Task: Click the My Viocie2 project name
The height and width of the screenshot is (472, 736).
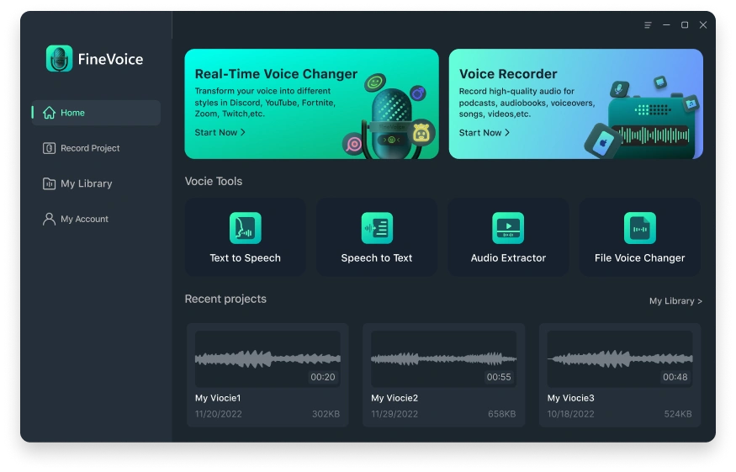Action: pos(394,398)
